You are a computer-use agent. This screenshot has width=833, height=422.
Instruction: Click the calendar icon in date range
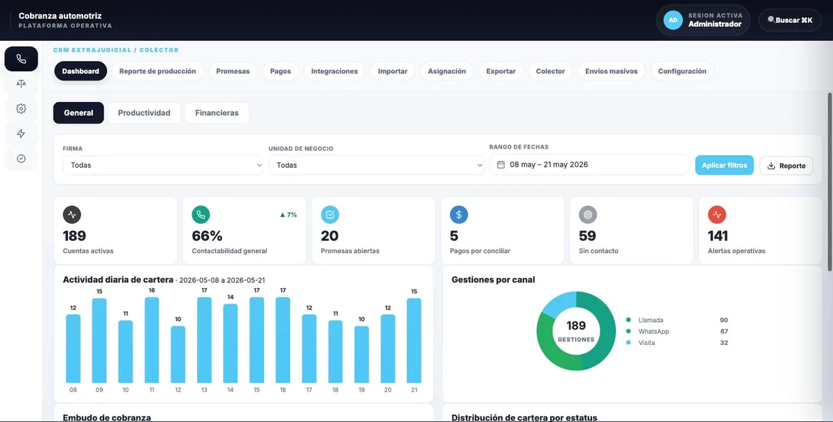point(500,164)
